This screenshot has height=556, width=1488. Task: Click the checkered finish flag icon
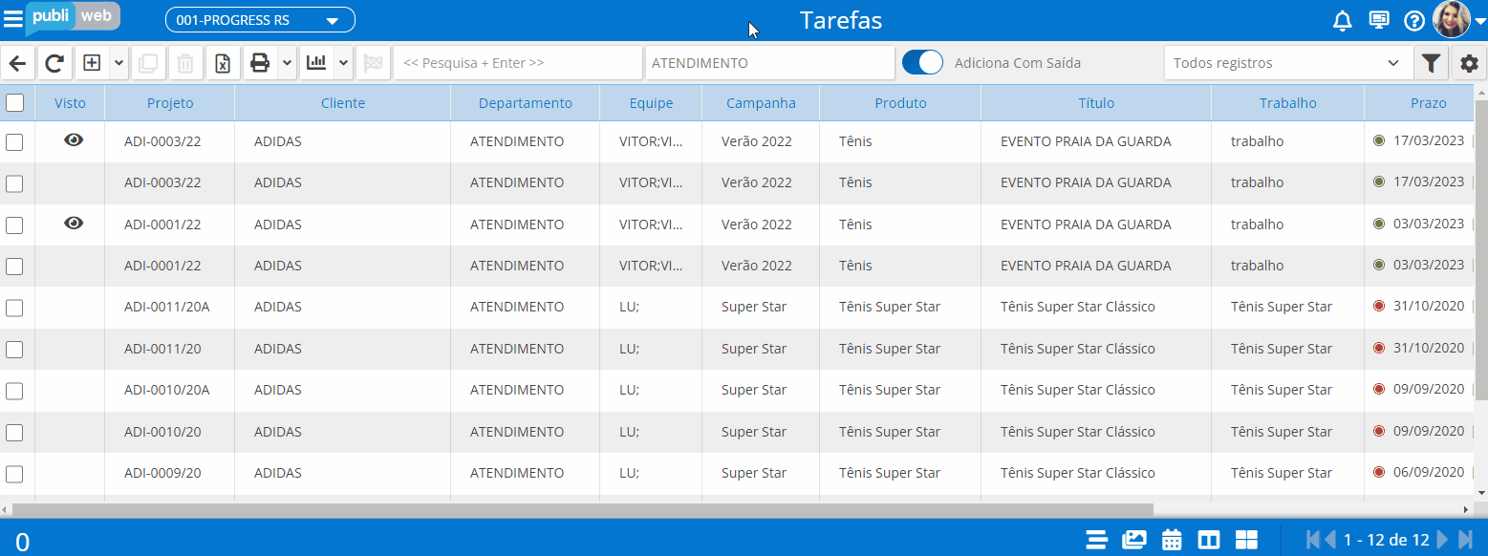pyautogui.click(x=373, y=63)
